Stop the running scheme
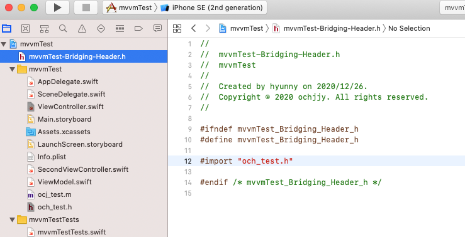Viewport: 465px width, 237px height. pyautogui.click(x=86, y=8)
